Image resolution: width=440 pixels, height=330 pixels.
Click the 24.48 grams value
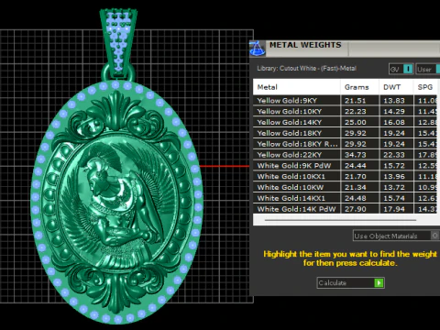[x=355, y=198]
